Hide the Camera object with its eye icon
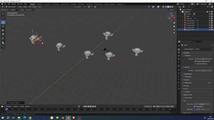The width and height of the screenshot is (214, 120). click(x=210, y=14)
